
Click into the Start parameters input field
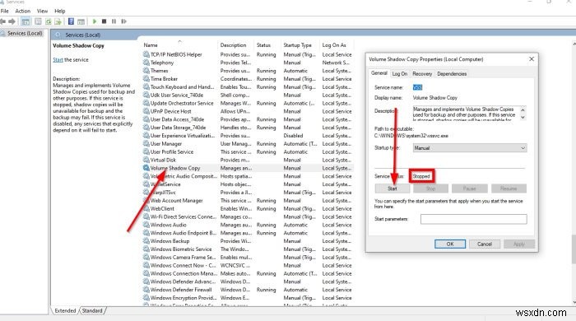click(x=473, y=219)
